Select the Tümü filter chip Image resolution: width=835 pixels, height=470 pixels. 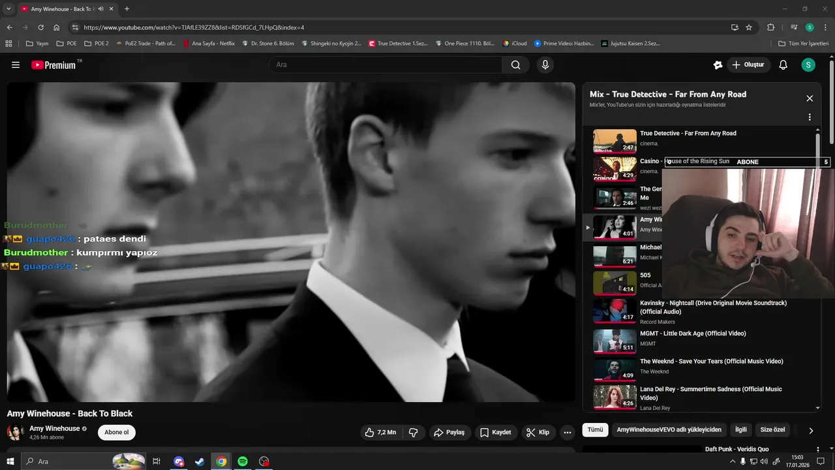point(595,430)
